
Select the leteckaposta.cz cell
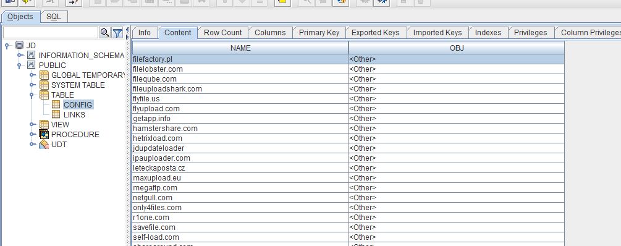(x=240, y=168)
